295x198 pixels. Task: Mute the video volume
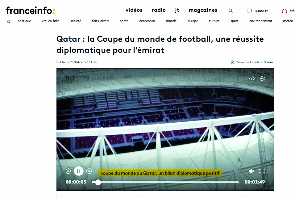(251, 171)
